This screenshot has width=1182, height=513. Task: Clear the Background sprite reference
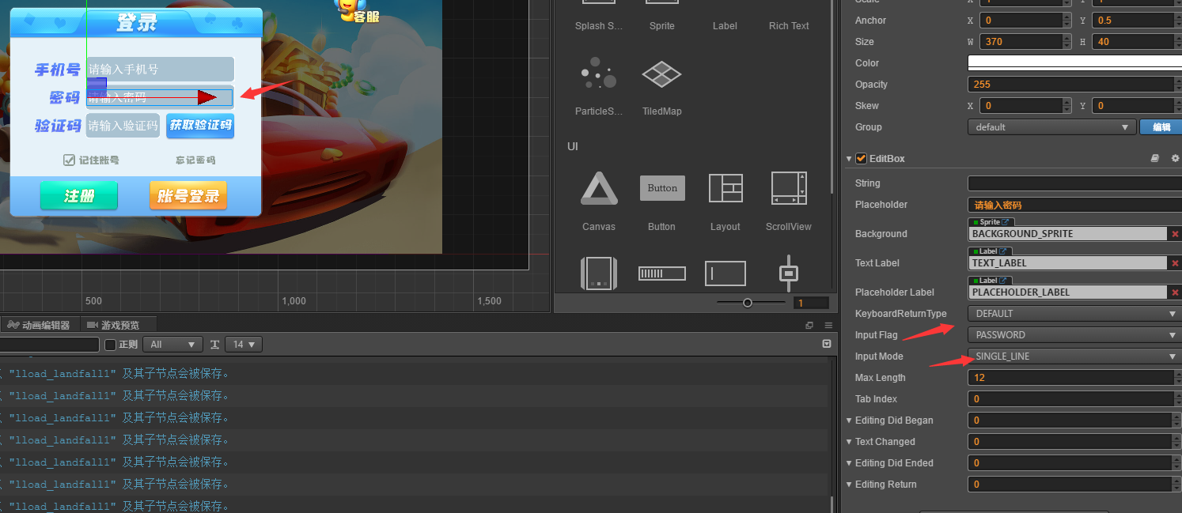coord(1175,234)
